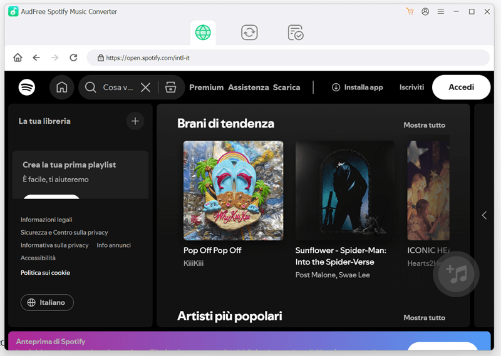Click the URL address field
This screenshot has width=501, height=356.
coord(288,58)
